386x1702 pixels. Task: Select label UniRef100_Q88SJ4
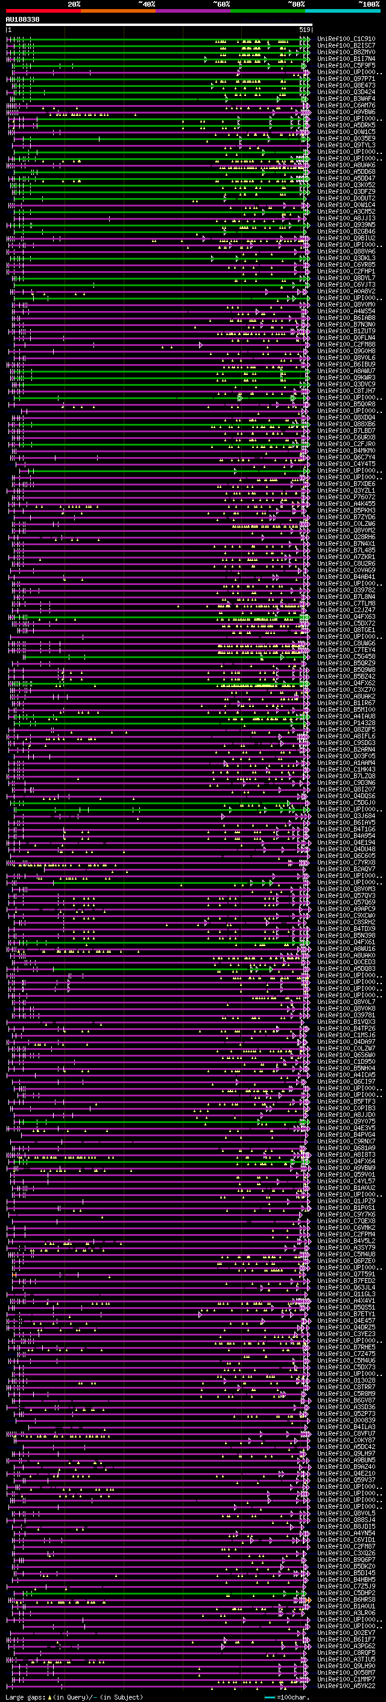click(346, 1520)
